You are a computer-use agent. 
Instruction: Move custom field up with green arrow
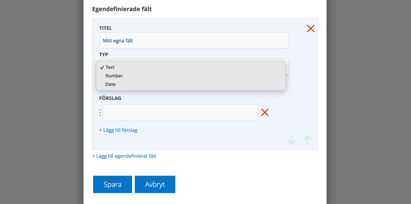(x=307, y=140)
